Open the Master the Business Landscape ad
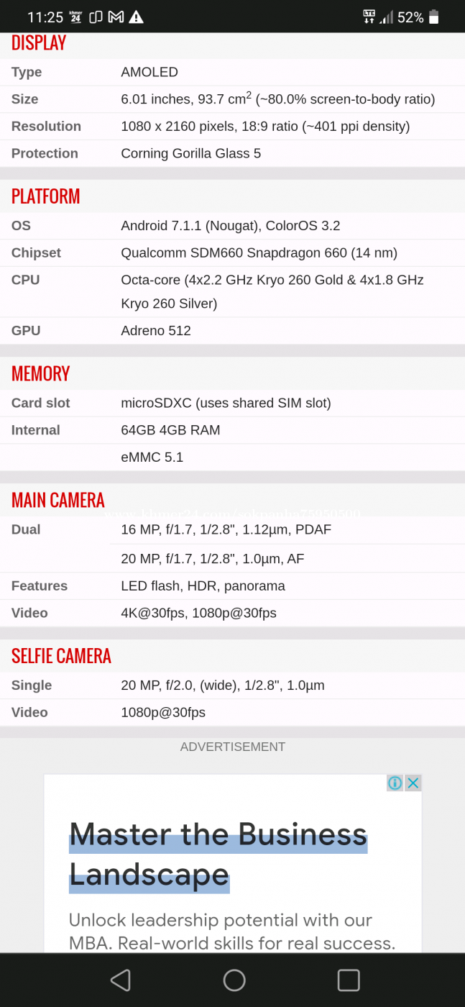The image size is (465, 1007). click(233, 864)
